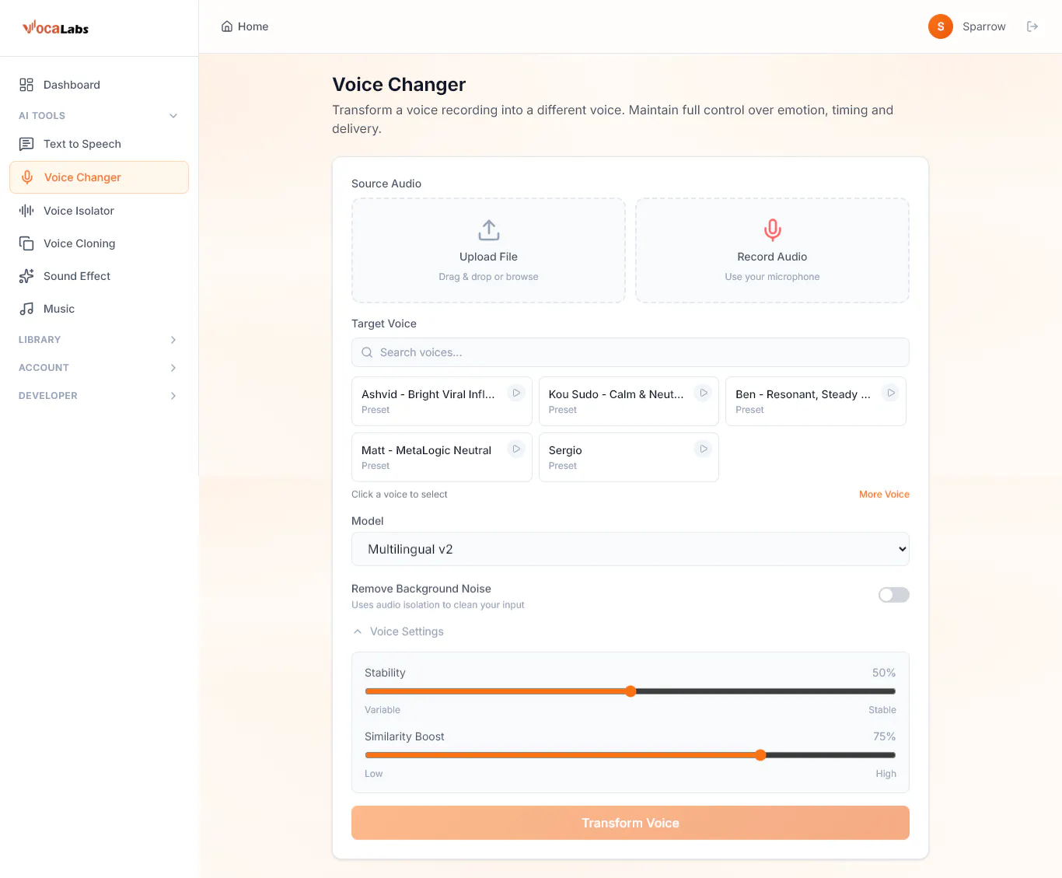Play the Matt MetaLogic Neutral voice sample
The height and width of the screenshot is (878, 1062).
coord(516,449)
